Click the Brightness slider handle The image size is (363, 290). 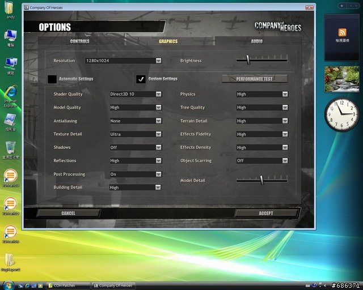click(x=248, y=60)
